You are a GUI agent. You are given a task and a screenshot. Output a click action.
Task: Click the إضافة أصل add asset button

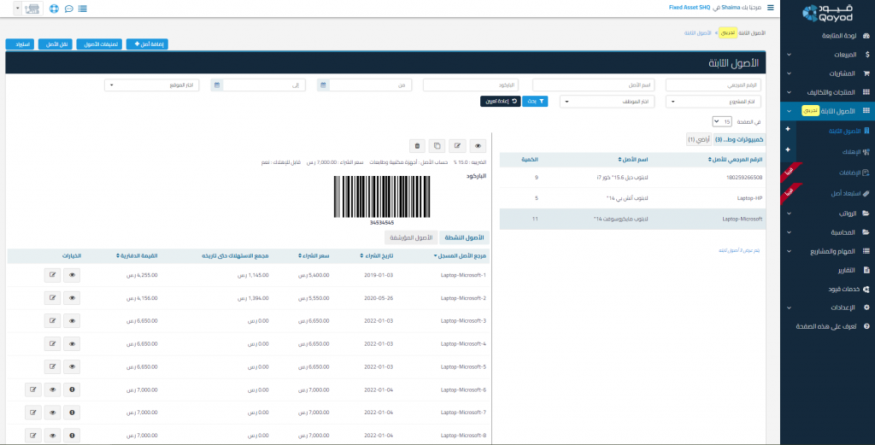tap(147, 44)
